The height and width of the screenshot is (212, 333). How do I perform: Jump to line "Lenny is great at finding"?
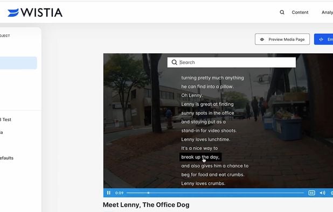(x=207, y=104)
